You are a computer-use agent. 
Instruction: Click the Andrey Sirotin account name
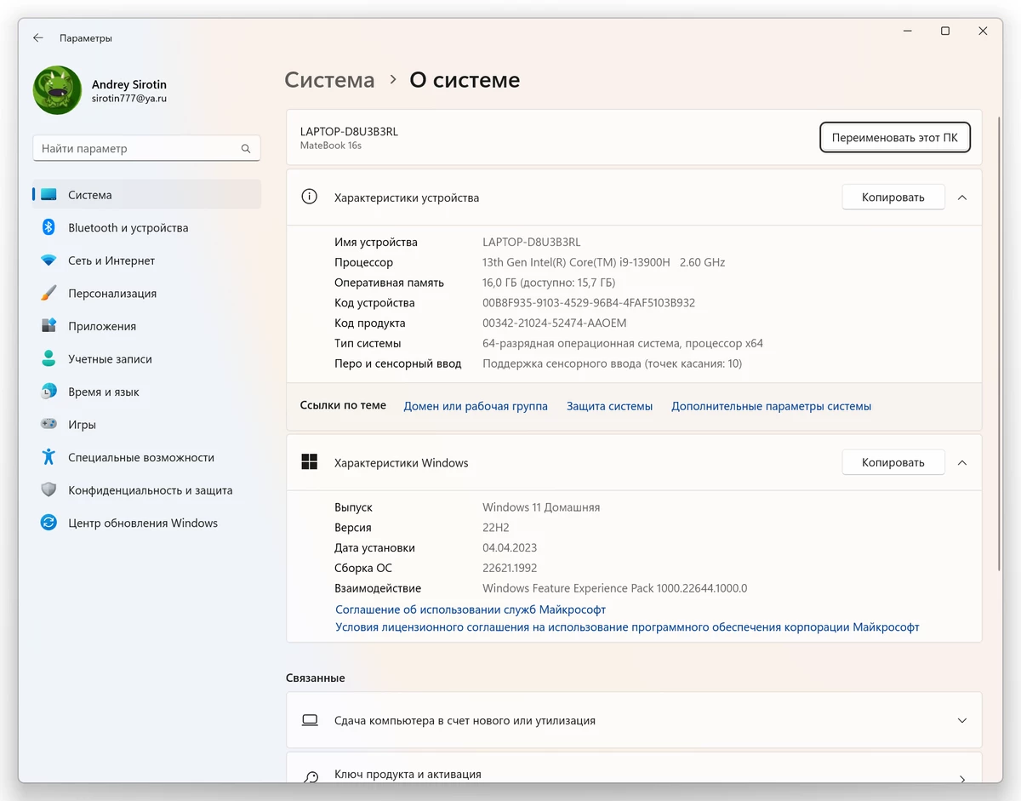pyautogui.click(x=129, y=84)
